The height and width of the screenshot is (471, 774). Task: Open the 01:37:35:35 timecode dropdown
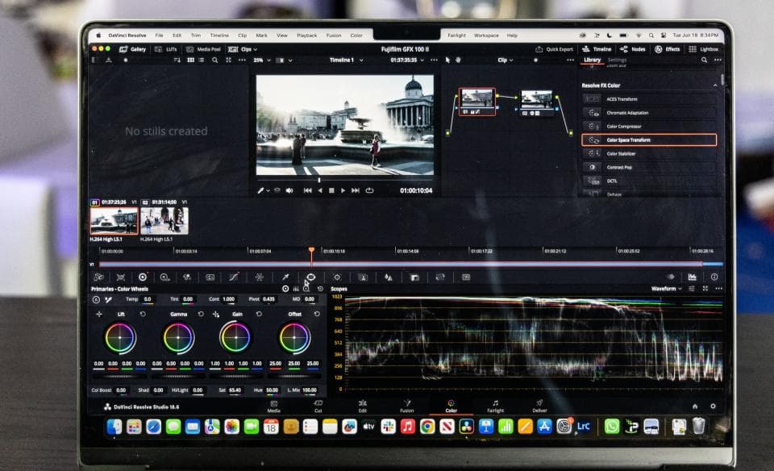407,60
